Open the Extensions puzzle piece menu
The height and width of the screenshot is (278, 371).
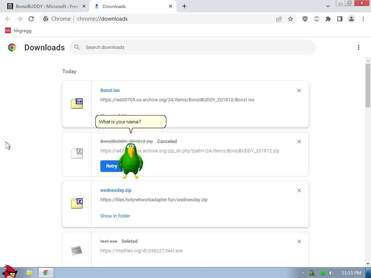328,19
